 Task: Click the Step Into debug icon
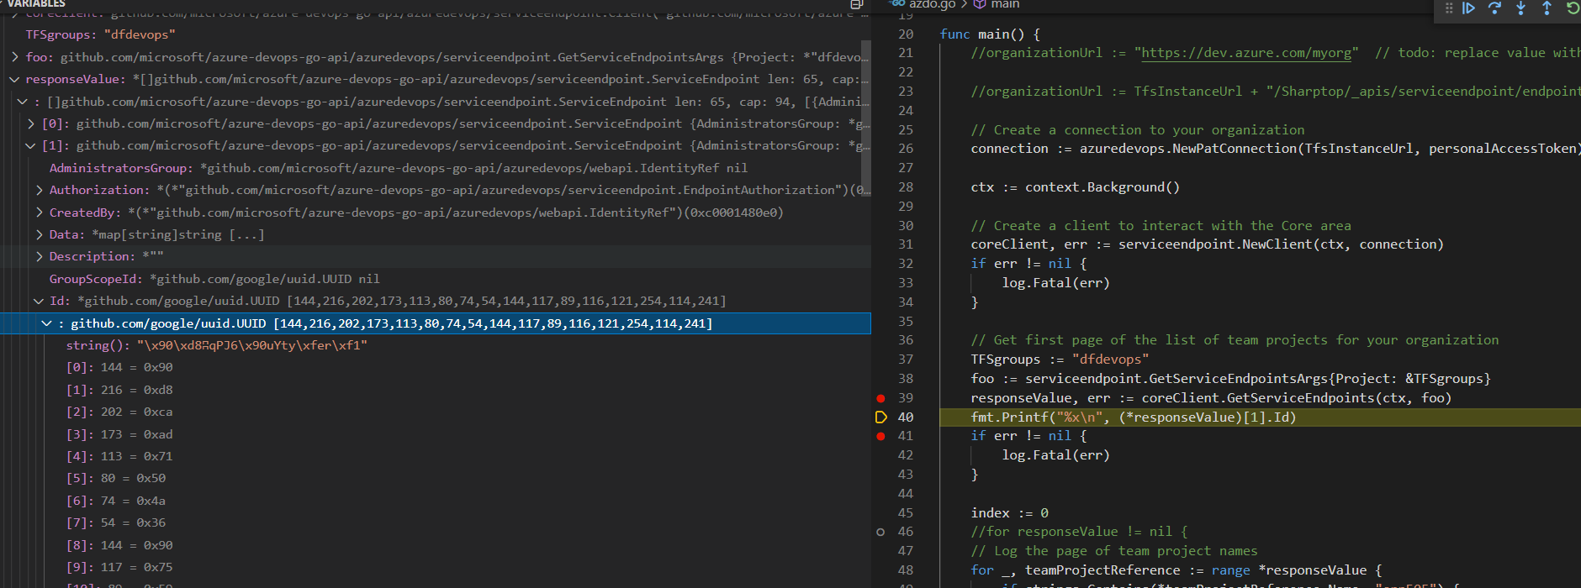coord(1520,8)
